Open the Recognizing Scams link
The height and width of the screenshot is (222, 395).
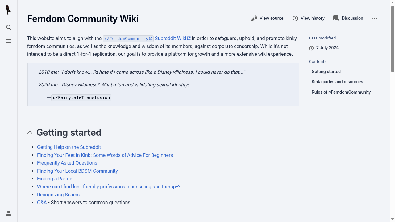pos(58,195)
